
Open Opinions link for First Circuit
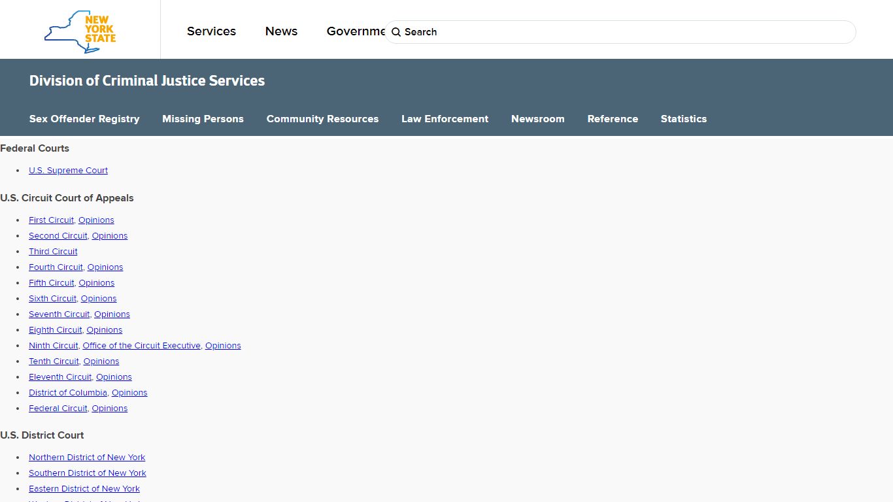coord(96,220)
